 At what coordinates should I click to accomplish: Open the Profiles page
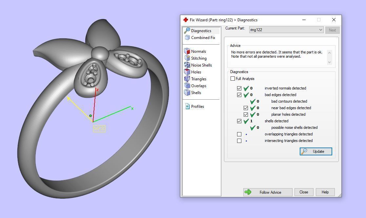tap(197, 107)
